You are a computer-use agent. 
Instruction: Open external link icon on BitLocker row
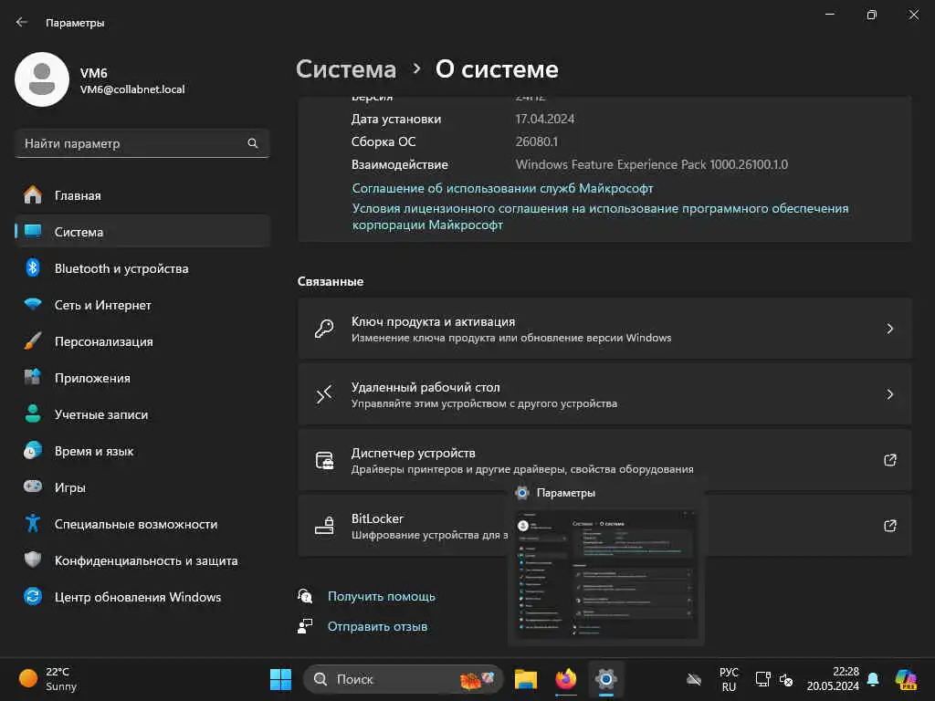click(x=889, y=525)
